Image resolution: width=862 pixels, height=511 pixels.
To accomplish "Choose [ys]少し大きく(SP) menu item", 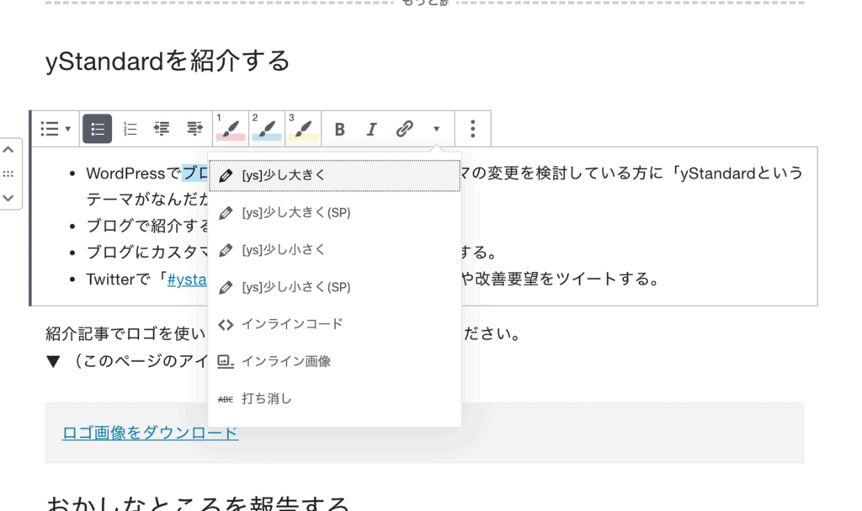I will click(x=334, y=212).
